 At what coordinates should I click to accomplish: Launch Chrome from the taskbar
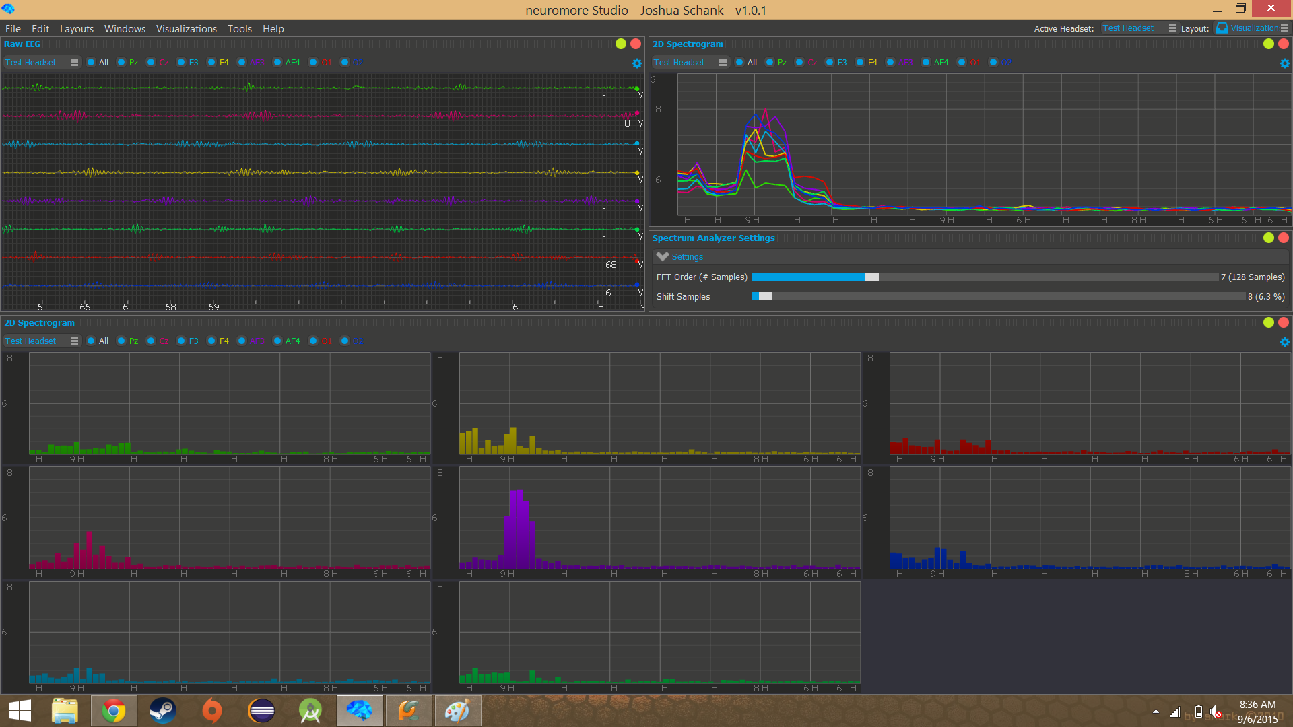[x=114, y=711]
